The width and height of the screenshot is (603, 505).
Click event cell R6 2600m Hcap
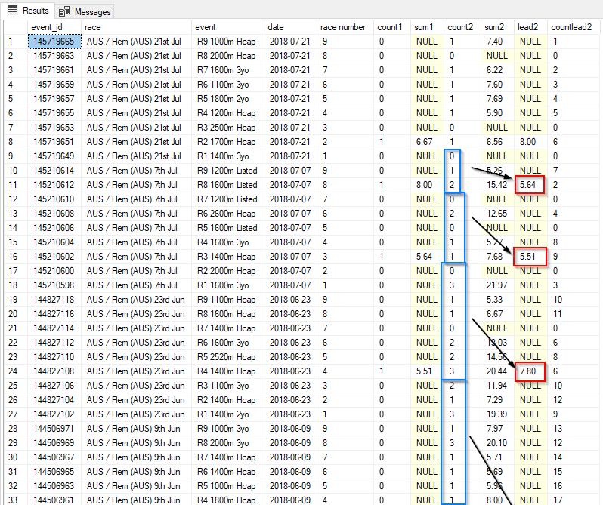click(x=227, y=214)
